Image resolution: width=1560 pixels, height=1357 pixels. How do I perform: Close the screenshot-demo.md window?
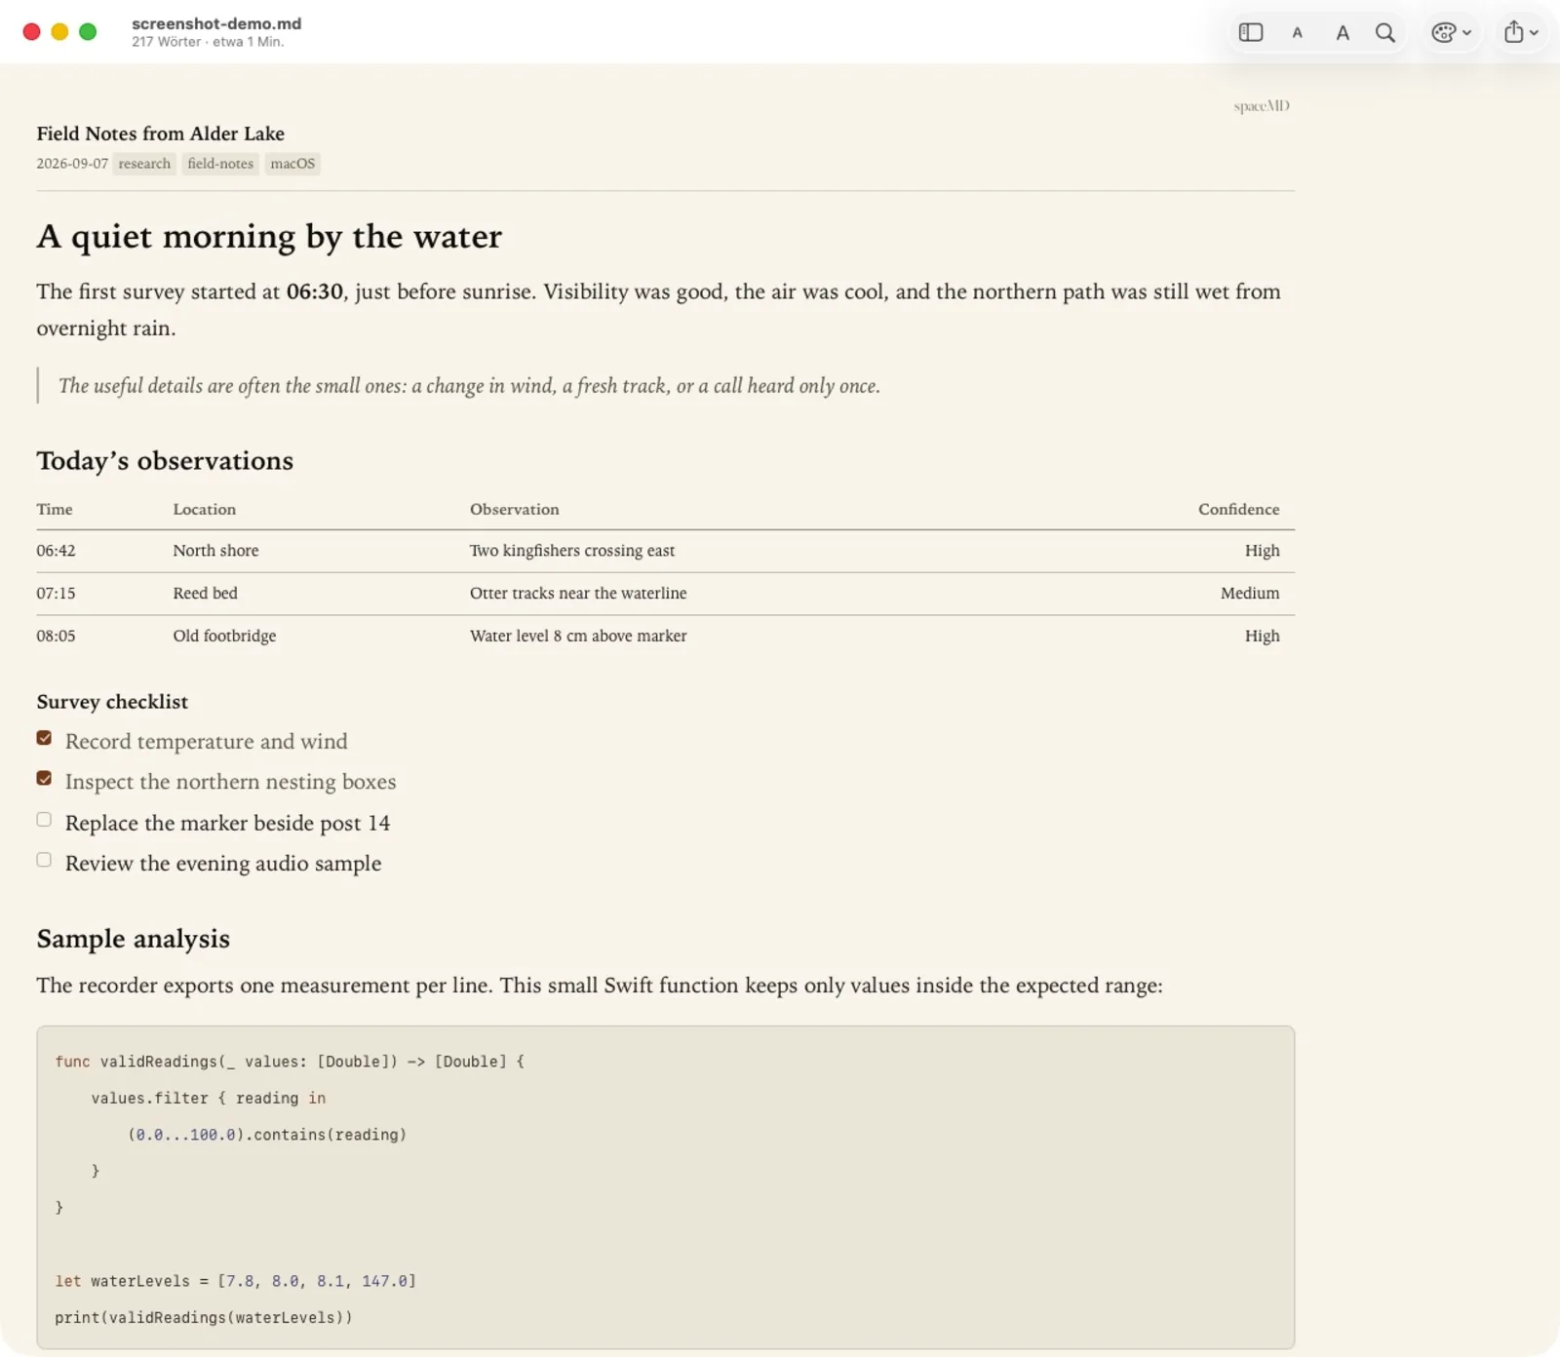coord(31,31)
